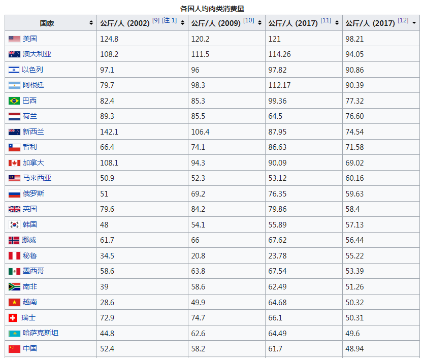The width and height of the screenshot is (424, 358).
Task: Open the 俄罗斯 country link
Action: 34,193
